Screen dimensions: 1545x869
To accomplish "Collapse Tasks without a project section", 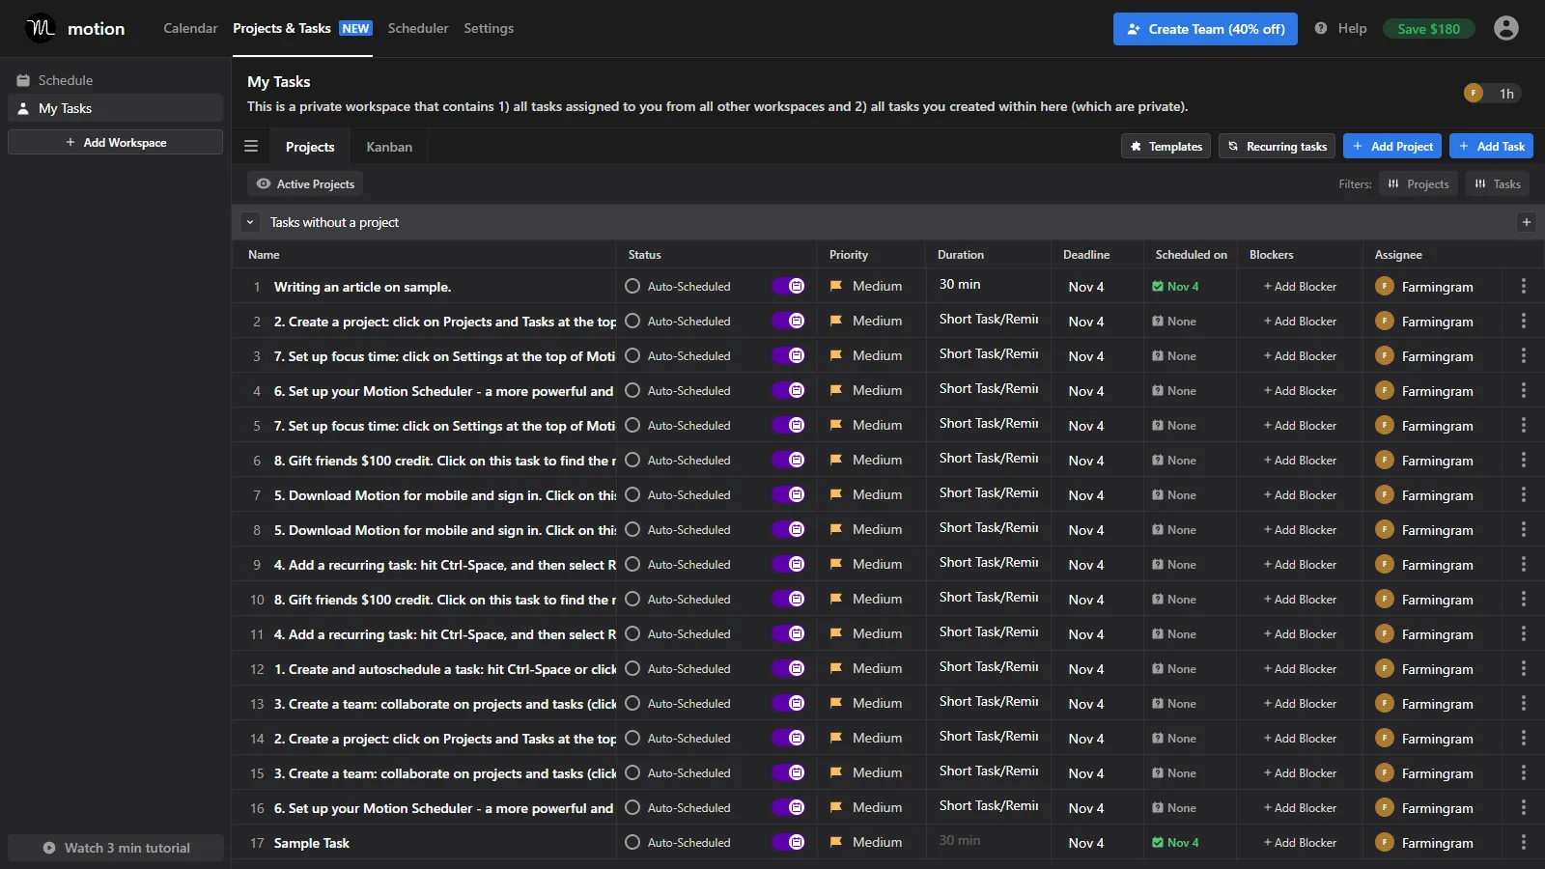I will click(250, 222).
